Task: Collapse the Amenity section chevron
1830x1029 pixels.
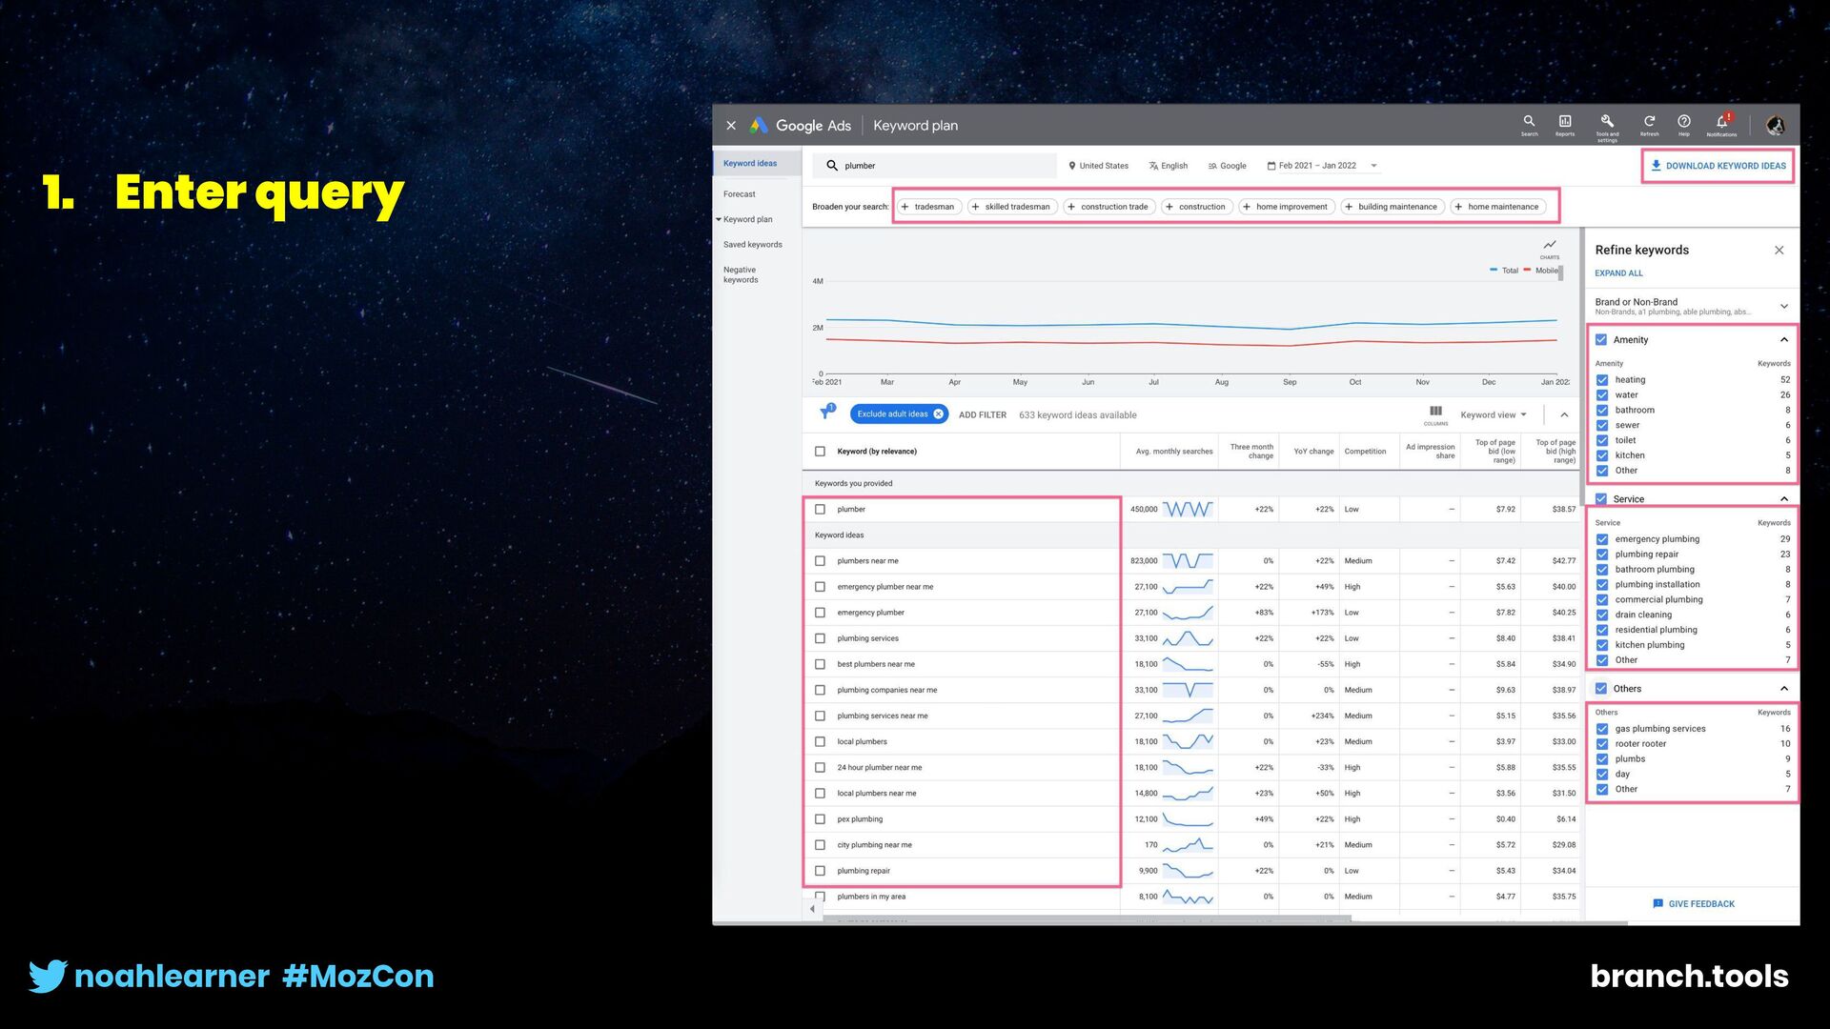Action: point(1783,340)
